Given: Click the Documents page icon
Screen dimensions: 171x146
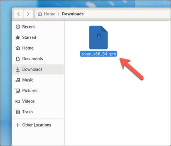Looking at the screenshot, I should tap(18, 59).
